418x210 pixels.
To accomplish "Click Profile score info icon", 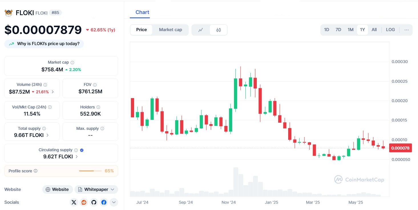I will 36,171.
